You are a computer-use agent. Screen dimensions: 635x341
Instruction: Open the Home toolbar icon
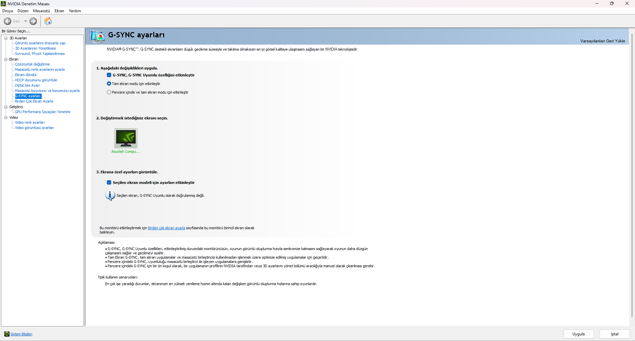[48, 21]
